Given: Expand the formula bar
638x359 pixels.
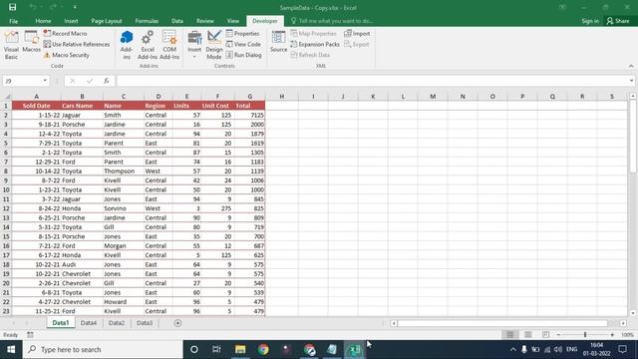Looking at the screenshot, I should pyautogui.click(x=631, y=81).
